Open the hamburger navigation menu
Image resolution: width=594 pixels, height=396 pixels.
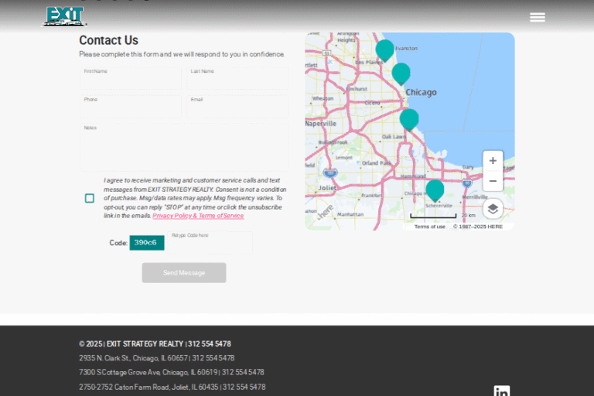tap(537, 18)
